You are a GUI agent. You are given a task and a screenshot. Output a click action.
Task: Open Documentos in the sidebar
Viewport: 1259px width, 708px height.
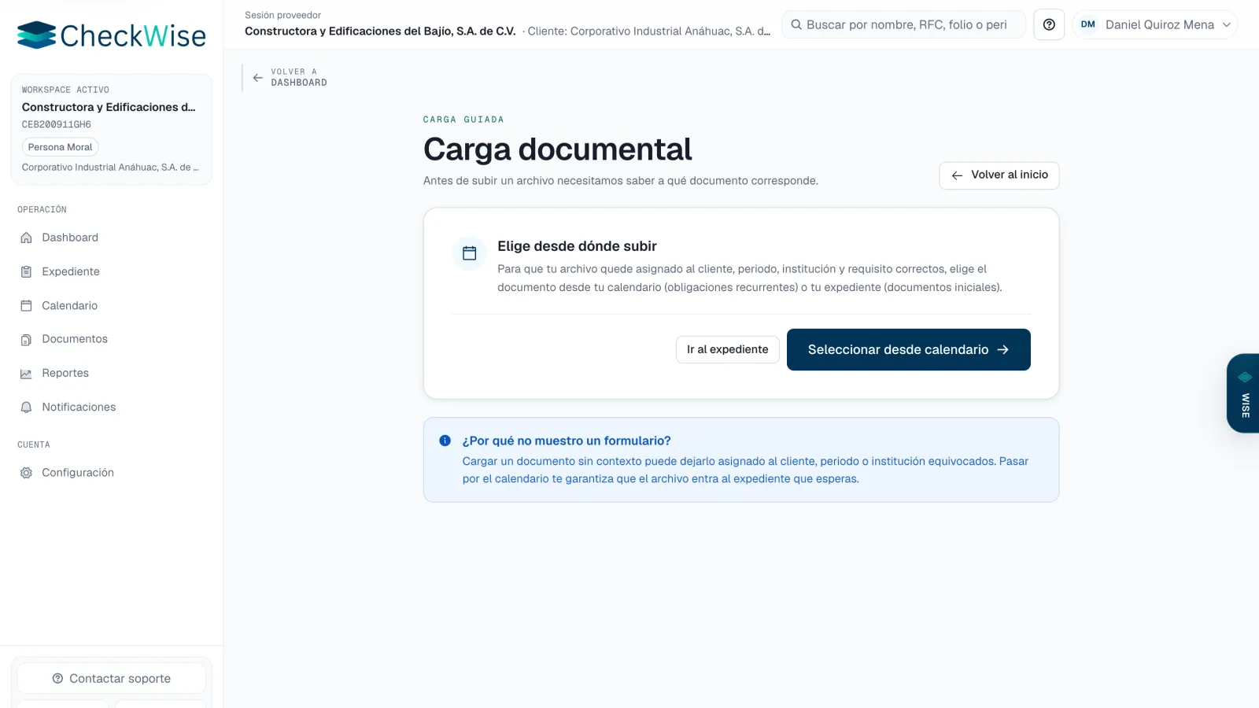[x=111, y=339]
